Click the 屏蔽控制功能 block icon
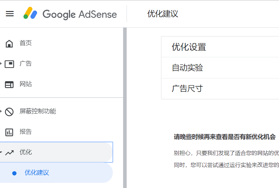The height and width of the screenshot is (188, 279). pyautogui.click(x=9, y=112)
